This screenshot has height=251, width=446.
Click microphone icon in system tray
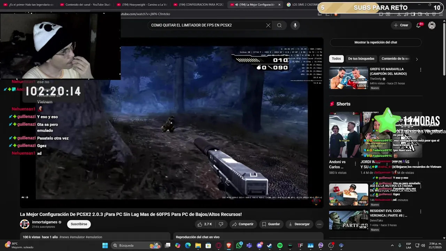[400, 245]
